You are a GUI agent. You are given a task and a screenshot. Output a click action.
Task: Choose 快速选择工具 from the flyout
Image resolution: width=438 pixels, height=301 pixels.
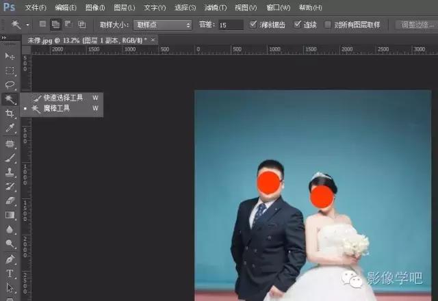[62, 97]
